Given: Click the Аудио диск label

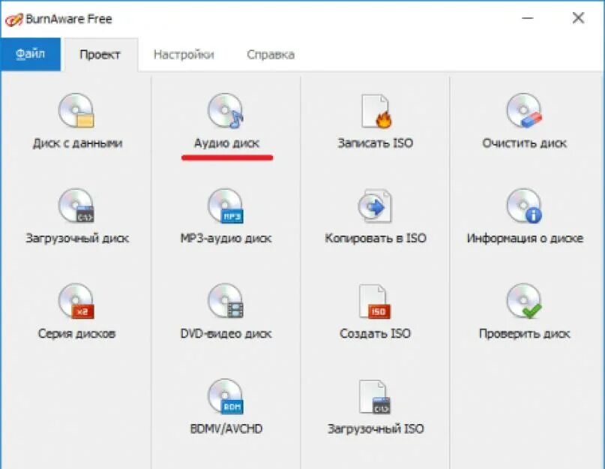Looking at the screenshot, I should [226, 143].
